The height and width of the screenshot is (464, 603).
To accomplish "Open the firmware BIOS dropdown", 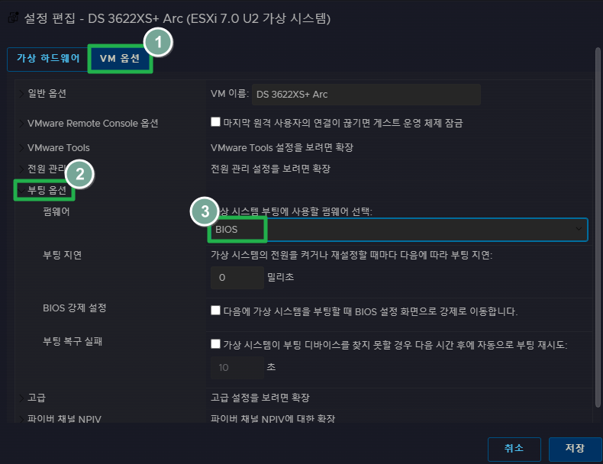I will point(398,229).
